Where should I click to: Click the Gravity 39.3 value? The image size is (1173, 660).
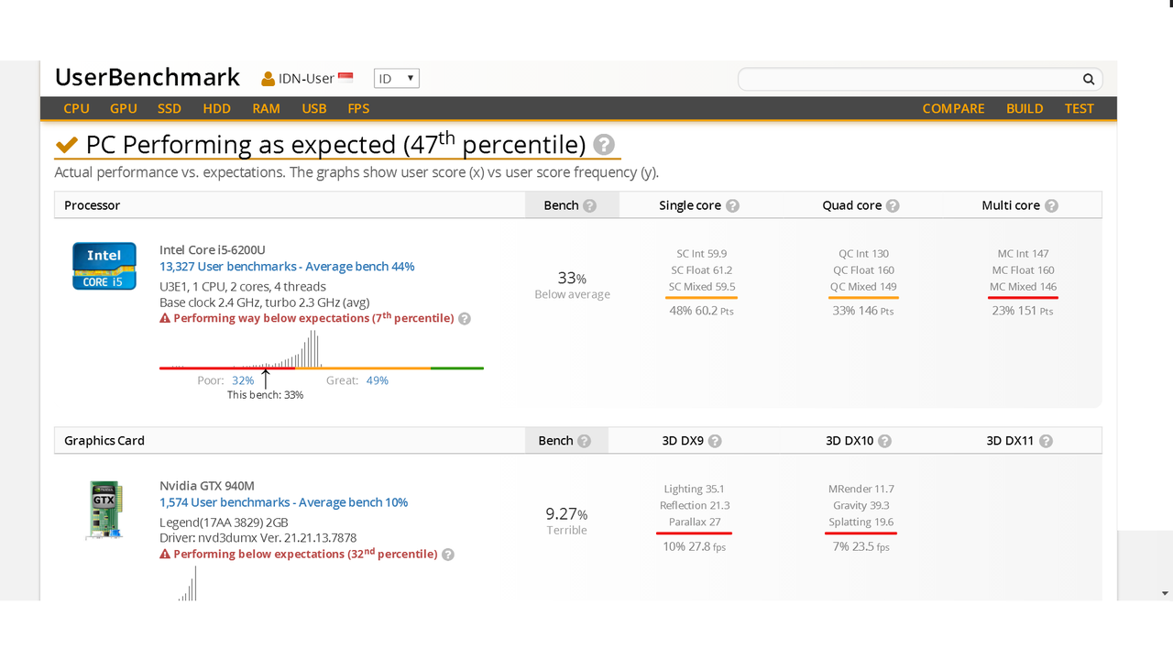tap(861, 506)
